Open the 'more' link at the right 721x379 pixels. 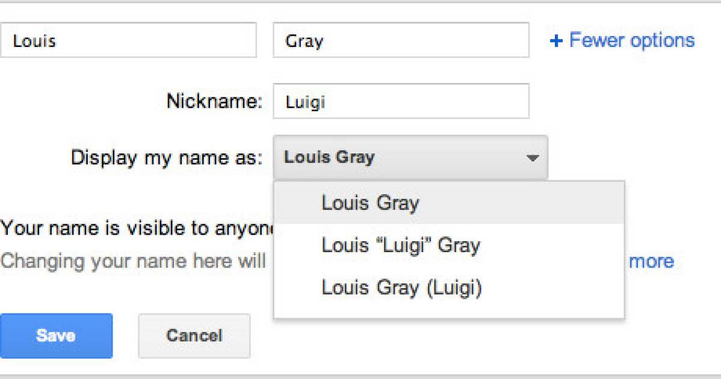point(651,261)
